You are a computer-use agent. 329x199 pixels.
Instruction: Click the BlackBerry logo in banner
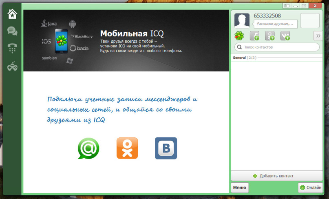tap(82, 37)
